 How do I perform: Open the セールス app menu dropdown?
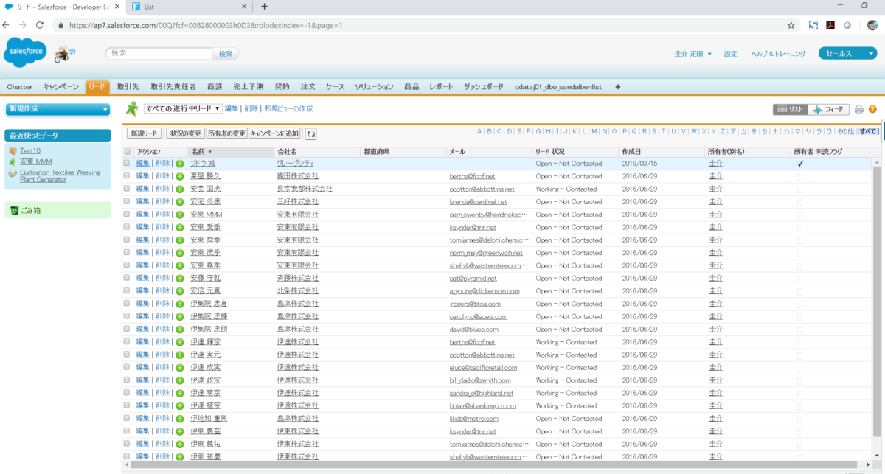(847, 53)
